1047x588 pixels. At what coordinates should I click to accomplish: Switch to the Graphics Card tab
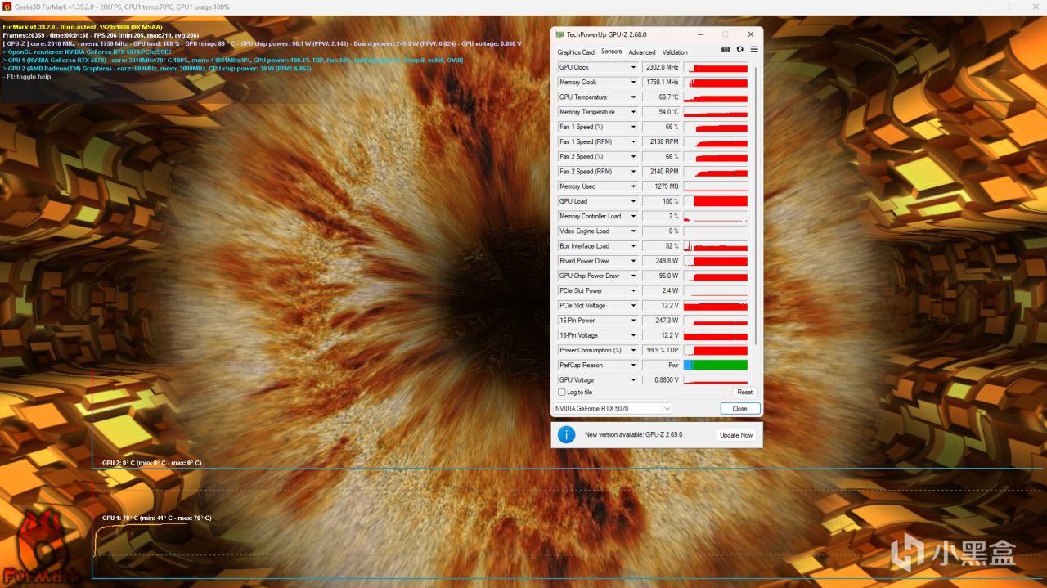pos(576,52)
